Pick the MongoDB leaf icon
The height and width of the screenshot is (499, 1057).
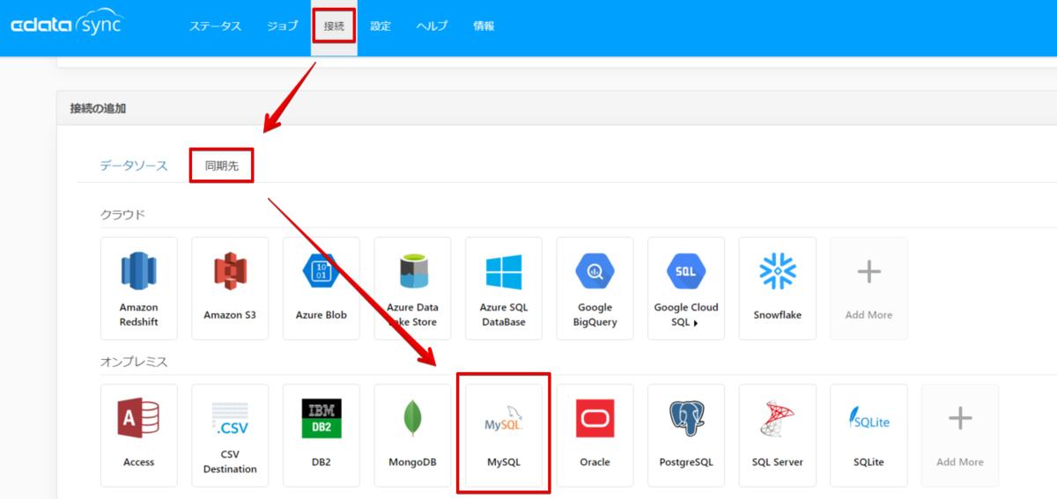[x=412, y=419]
